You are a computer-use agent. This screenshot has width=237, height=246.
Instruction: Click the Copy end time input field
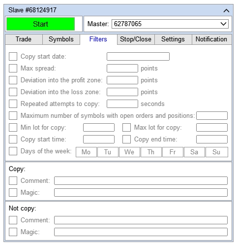point(212,140)
